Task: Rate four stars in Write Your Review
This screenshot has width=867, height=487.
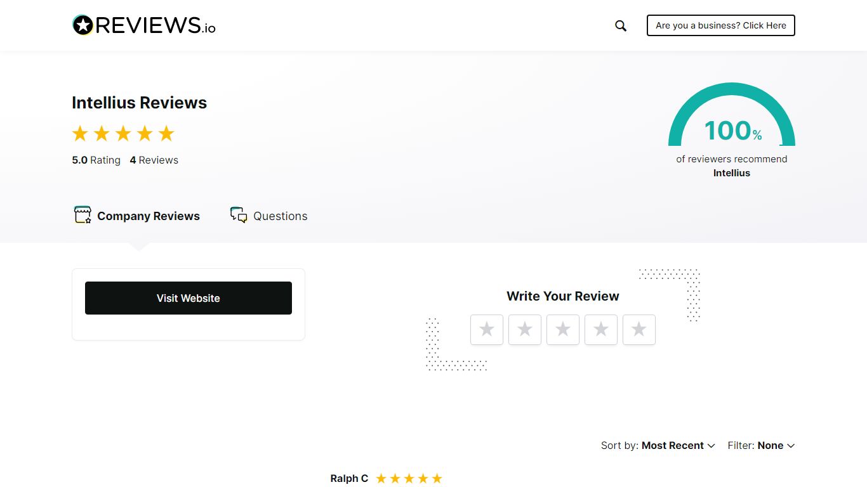Action: pos(601,330)
